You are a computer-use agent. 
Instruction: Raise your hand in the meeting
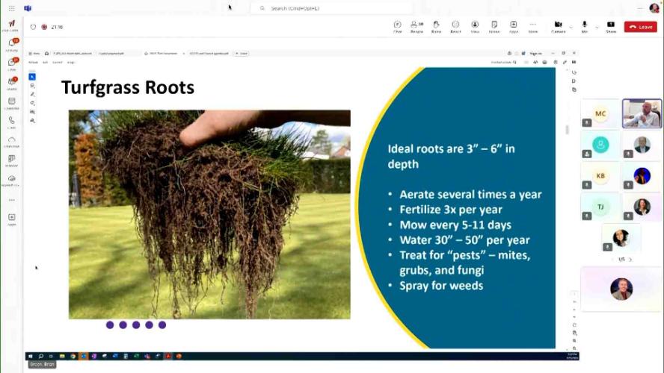436,26
